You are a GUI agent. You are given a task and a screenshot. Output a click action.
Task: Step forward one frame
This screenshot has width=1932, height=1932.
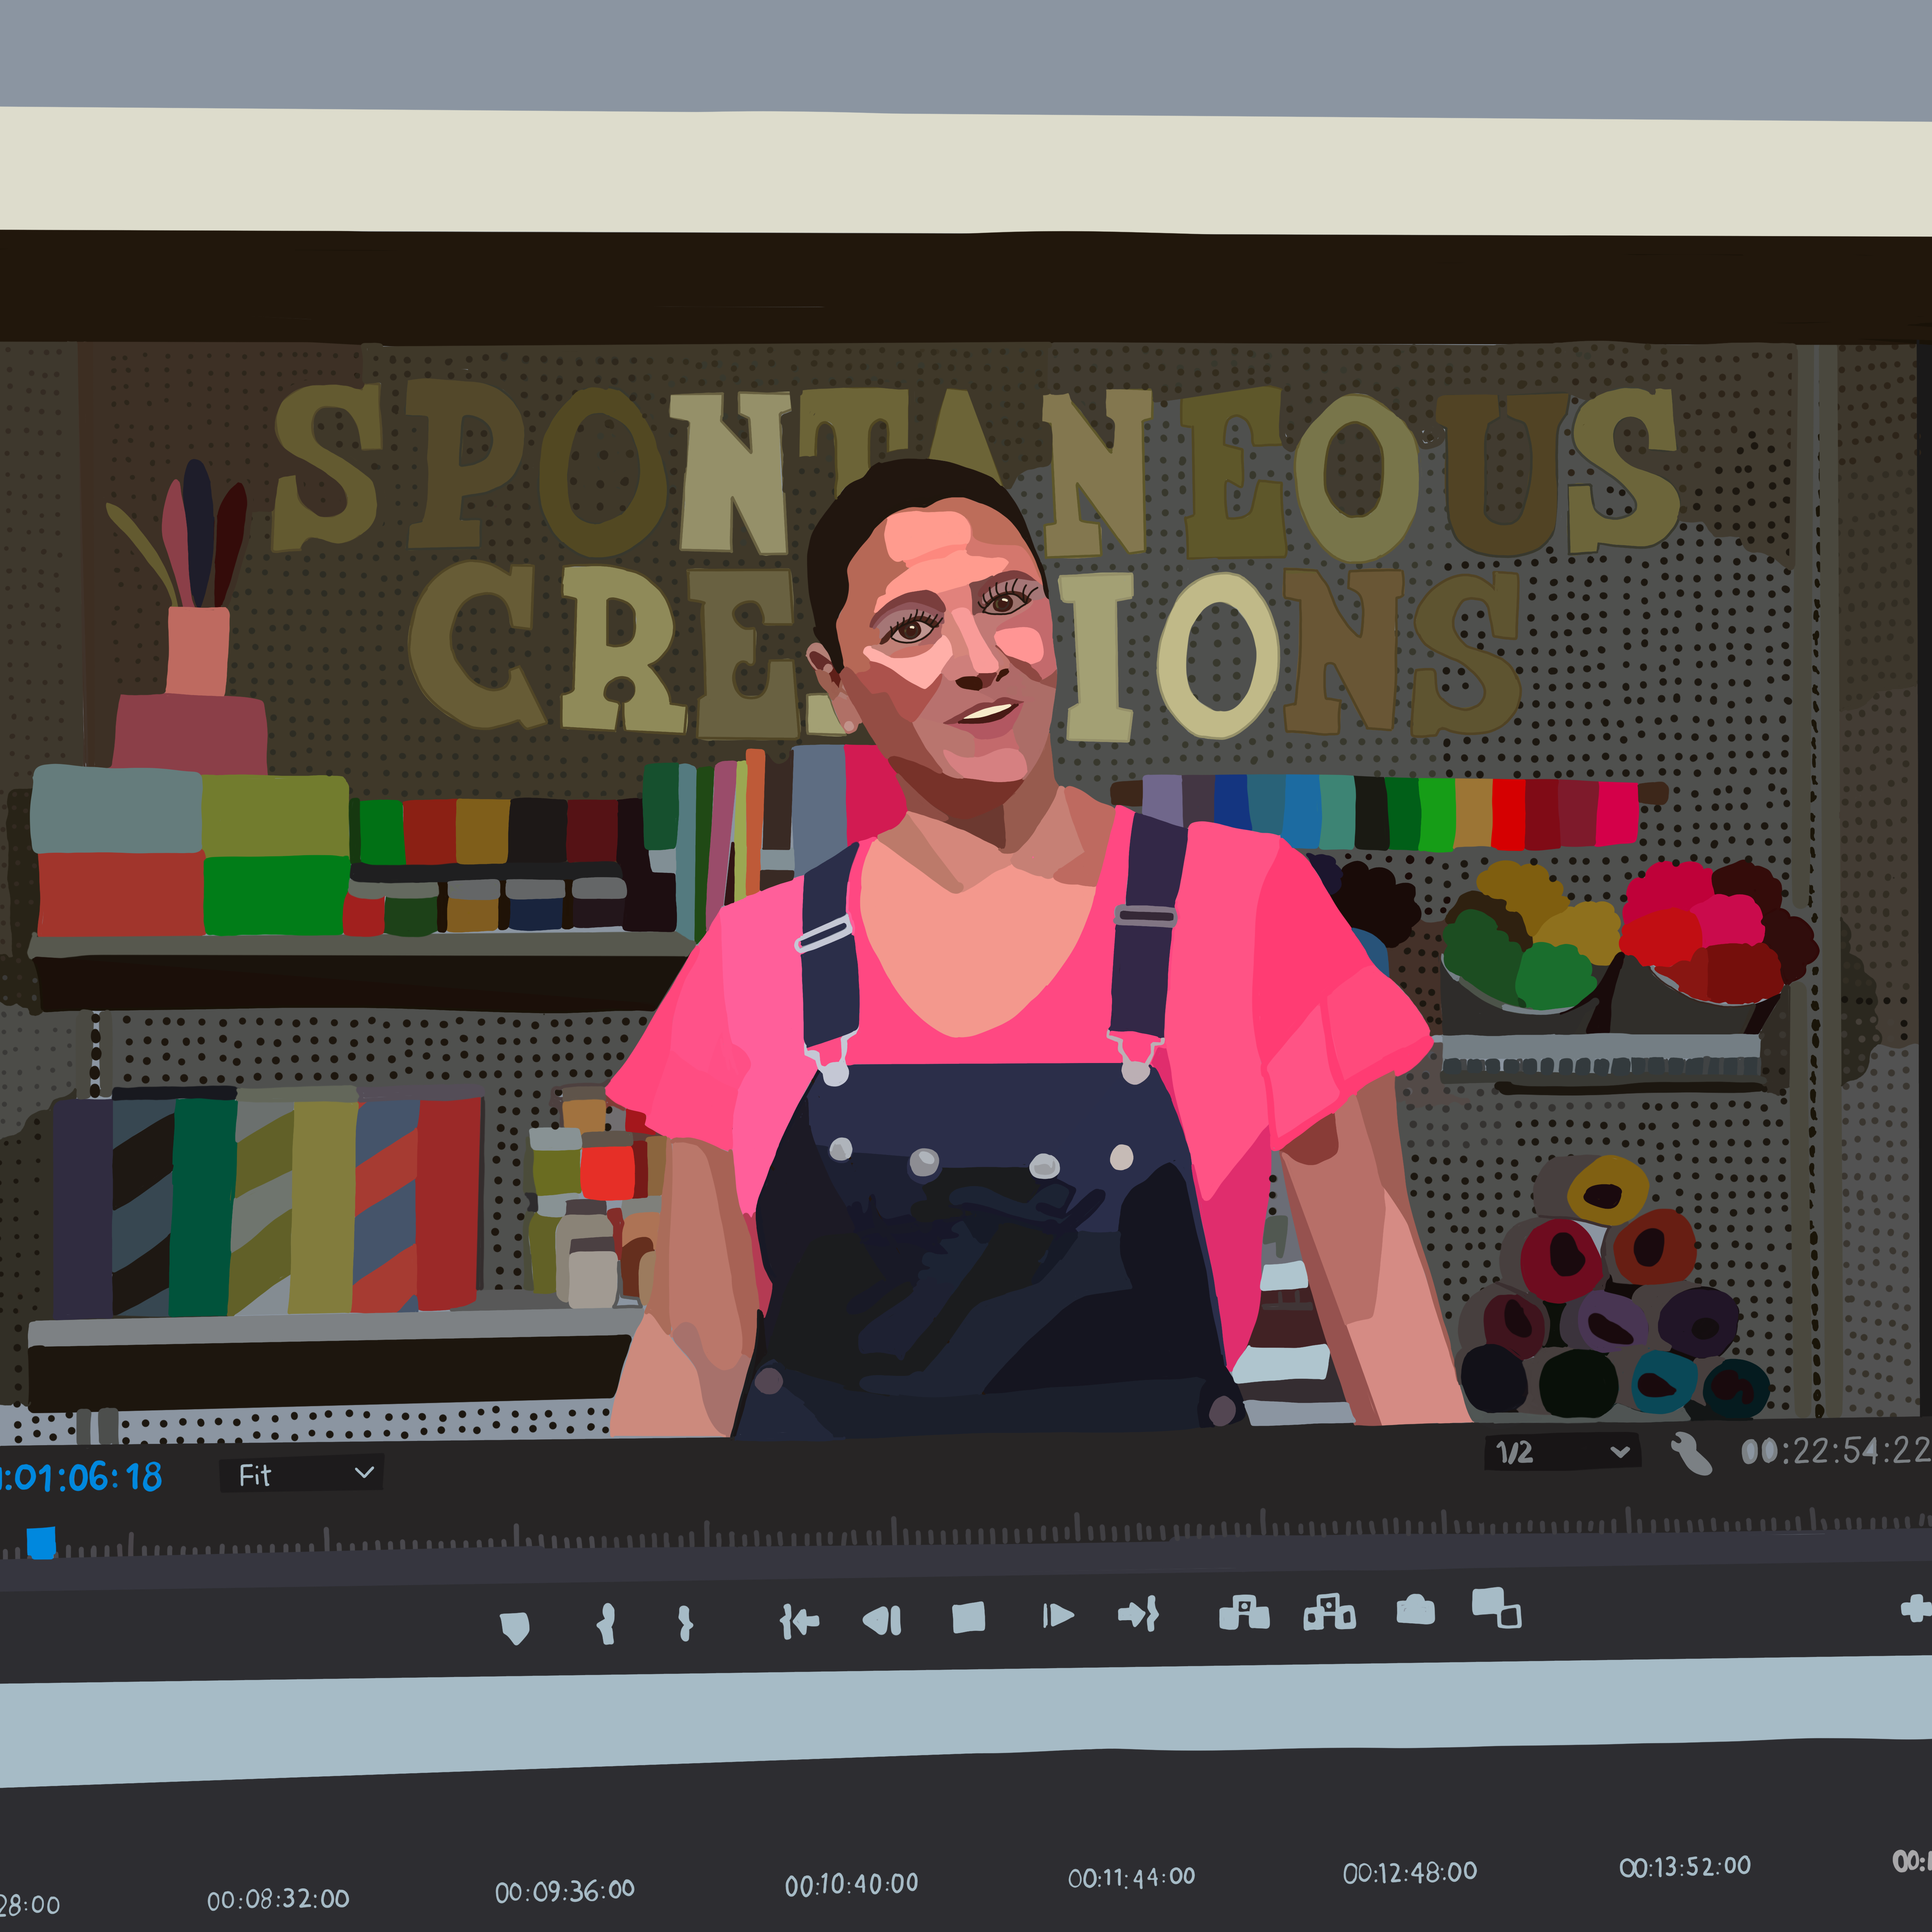click(1057, 1616)
